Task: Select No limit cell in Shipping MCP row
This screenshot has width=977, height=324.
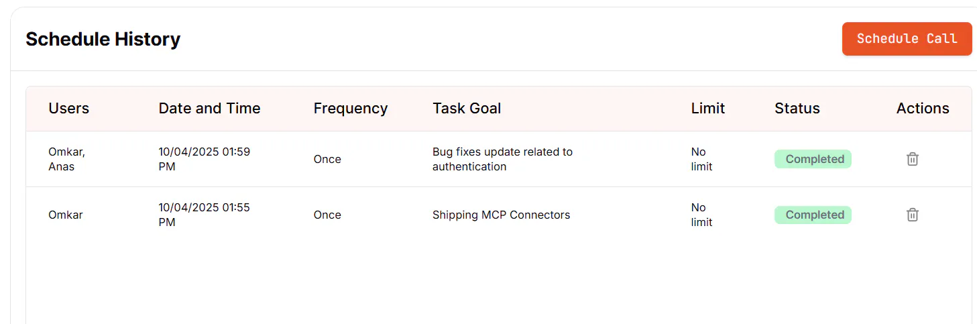Action: [x=701, y=215]
